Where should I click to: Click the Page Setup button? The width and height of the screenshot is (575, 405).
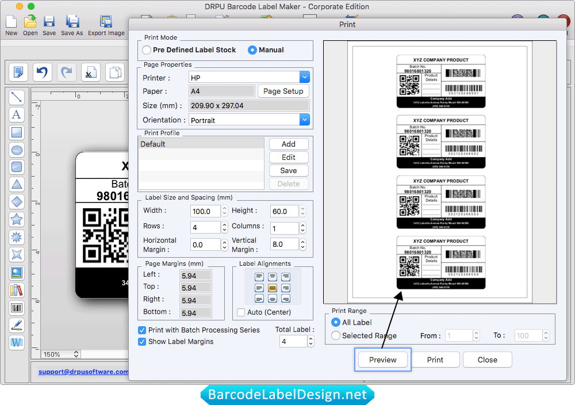pyautogui.click(x=283, y=91)
